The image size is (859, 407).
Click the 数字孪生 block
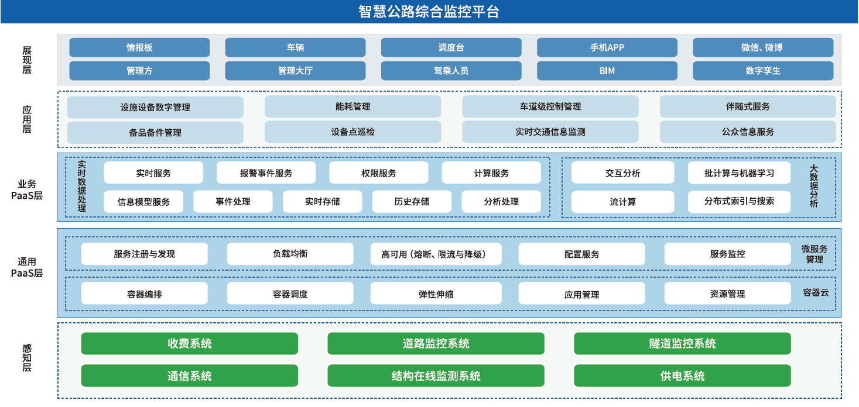click(x=762, y=70)
